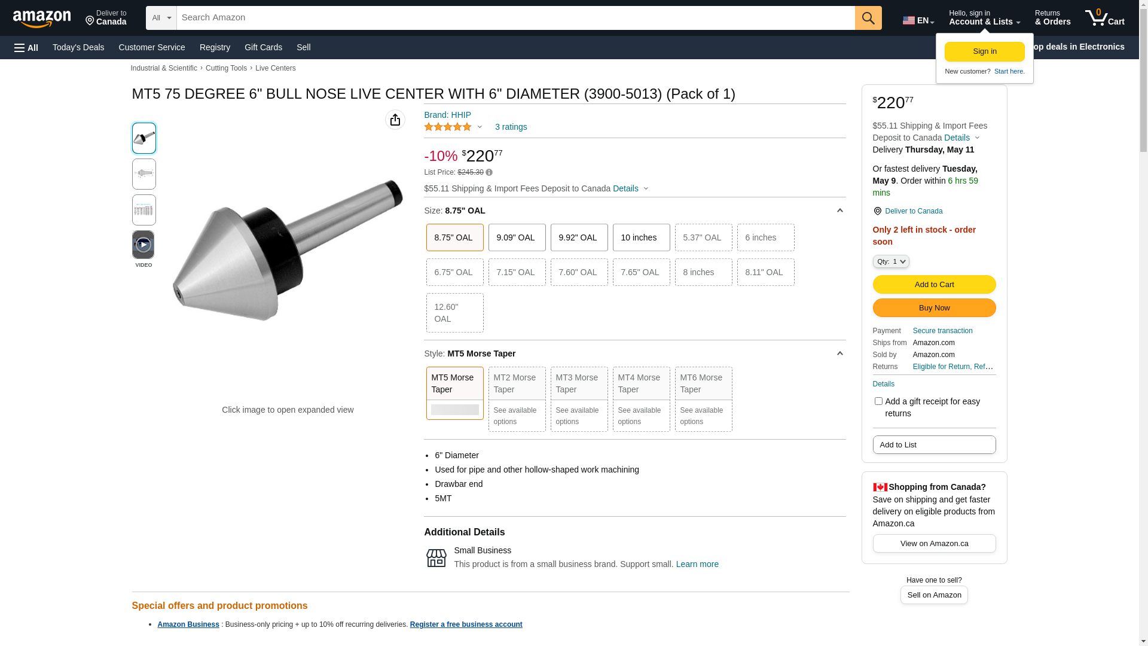This screenshot has width=1148, height=646.
Task: Click the search magnifier button
Action: pyautogui.click(x=868, y=18)
